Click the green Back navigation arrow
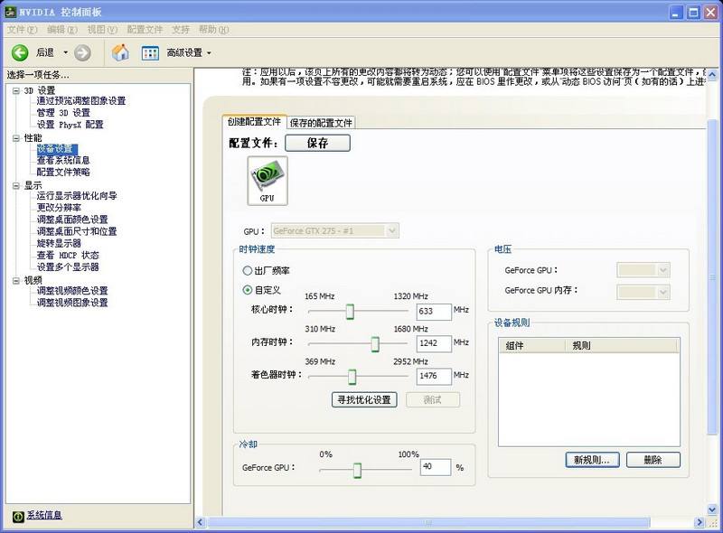The width and height of the screenshot is (723, 533). 20,51
